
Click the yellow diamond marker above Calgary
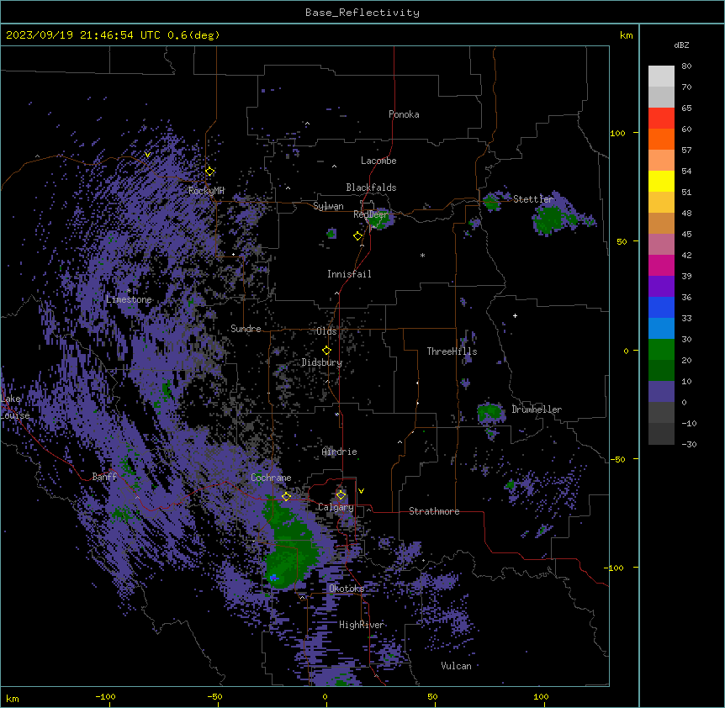(341, 495)
